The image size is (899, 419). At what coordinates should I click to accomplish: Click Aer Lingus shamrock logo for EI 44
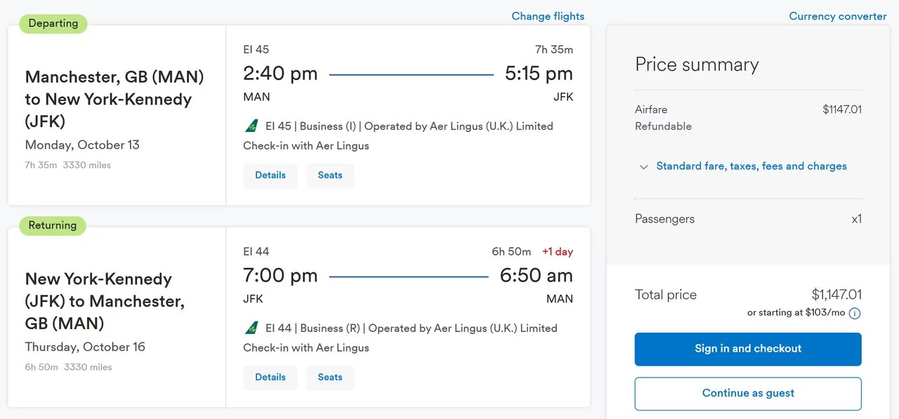click(x=251, y=328)
